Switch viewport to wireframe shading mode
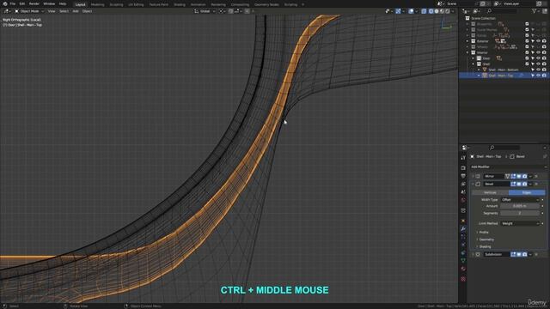The width and height of the screenshot is (550, 309). (x=431, y=11)
